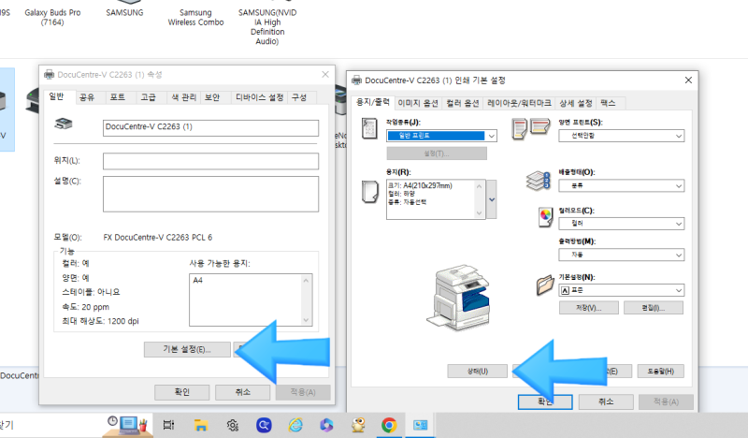Click the saved settings folder icon
This screenshot has width=748, height=438.
(x=545, y=285)
